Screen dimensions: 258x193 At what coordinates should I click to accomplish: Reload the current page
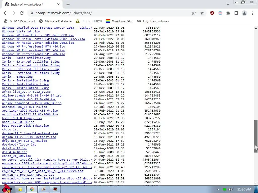click(x=22, y=13)
